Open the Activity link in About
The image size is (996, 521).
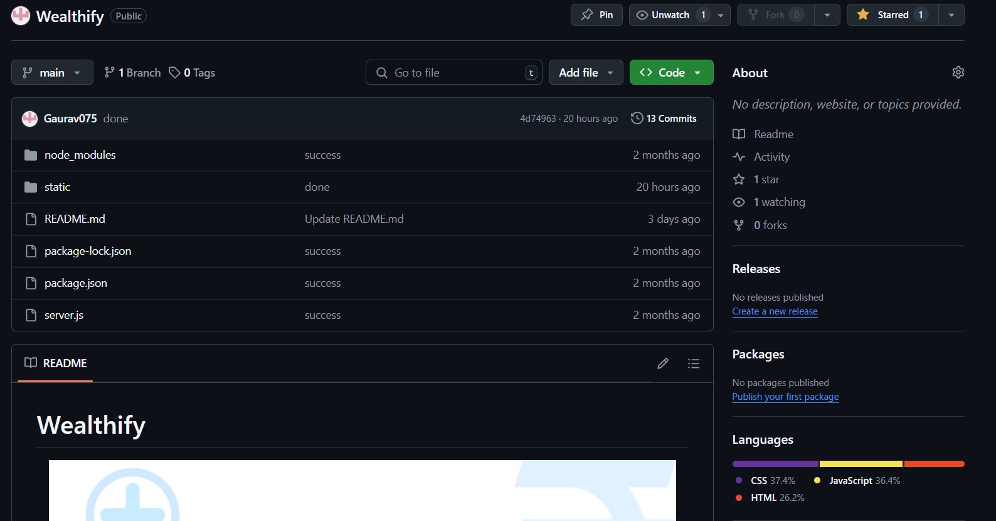(x=761, y=157)
